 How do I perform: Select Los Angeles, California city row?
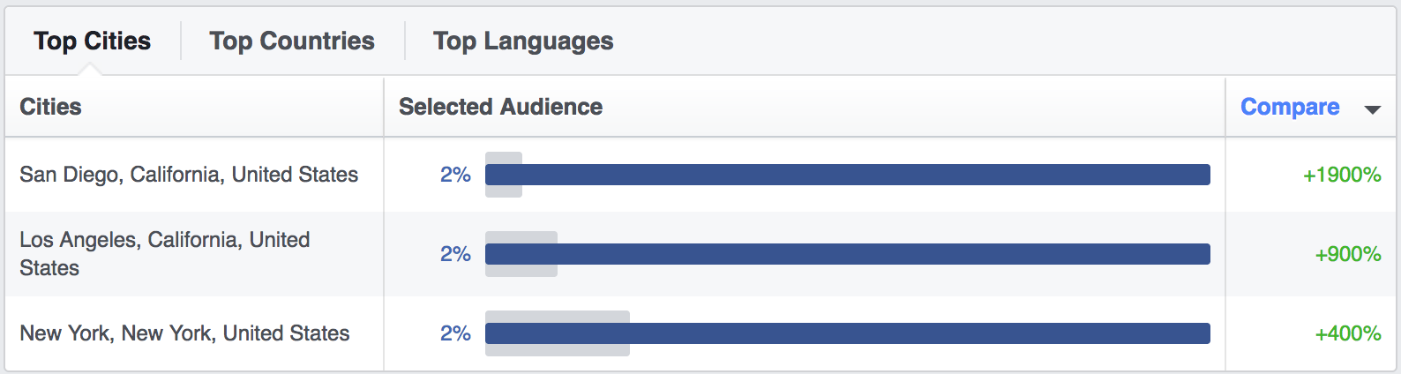[x=165, y=254]
